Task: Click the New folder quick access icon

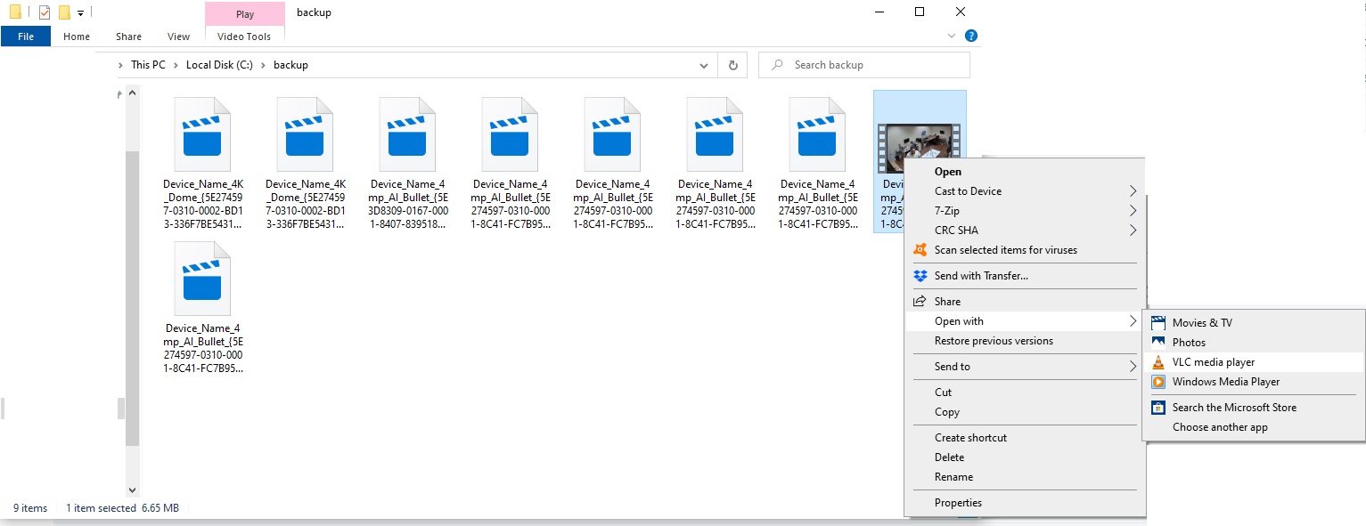Action: click(64, 12)
